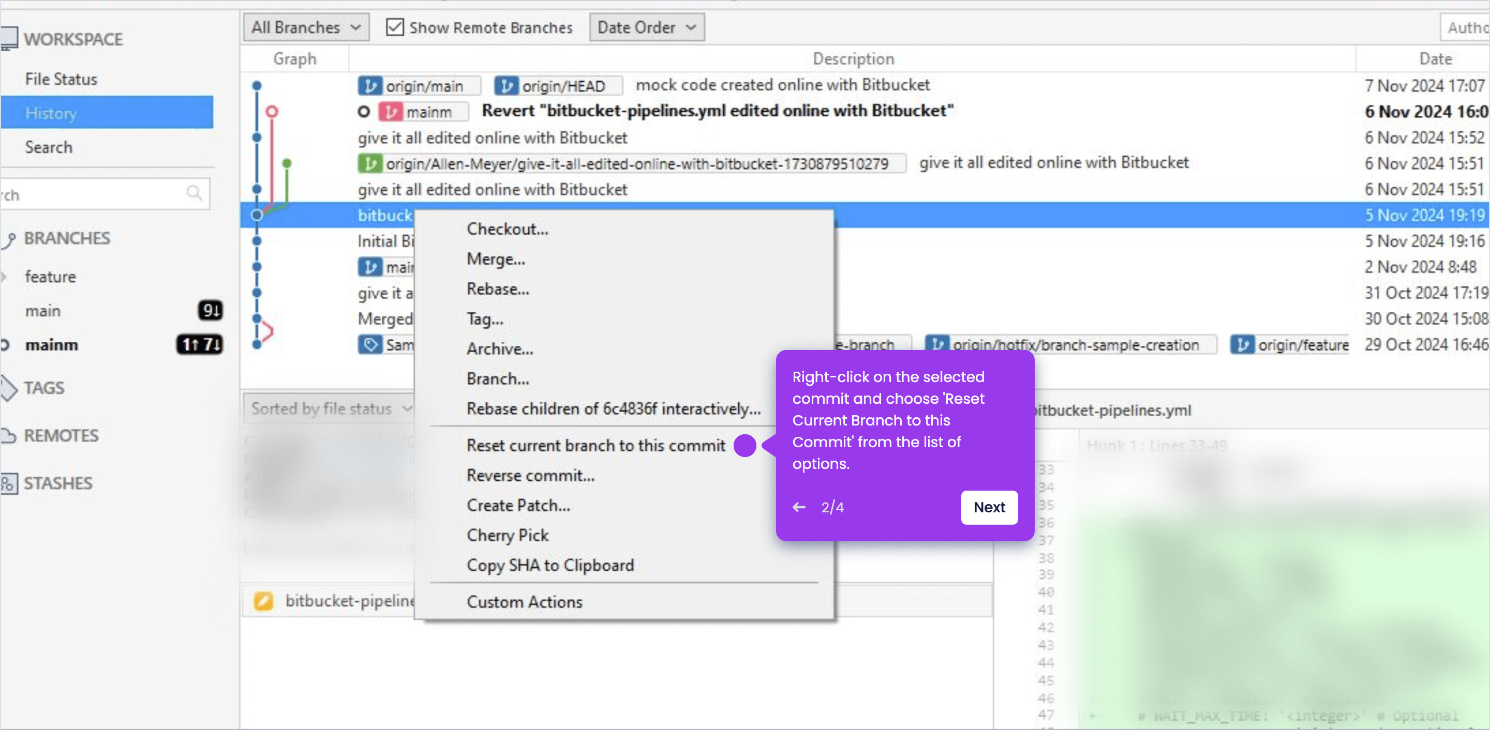Choose Copy SHA to Clipboard

click(x=550, y=565)
